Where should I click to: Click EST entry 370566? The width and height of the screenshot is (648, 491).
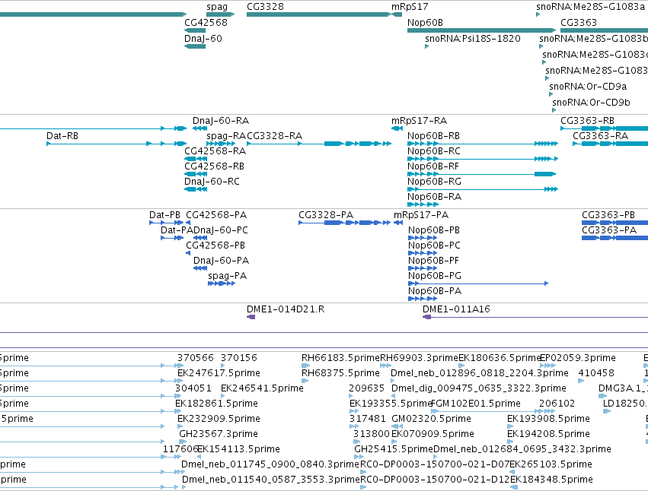[x=196, y=358]
